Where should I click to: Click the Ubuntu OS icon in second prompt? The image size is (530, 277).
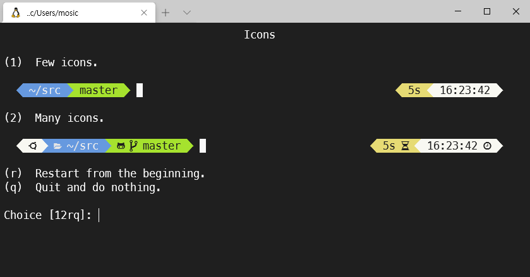33,146
